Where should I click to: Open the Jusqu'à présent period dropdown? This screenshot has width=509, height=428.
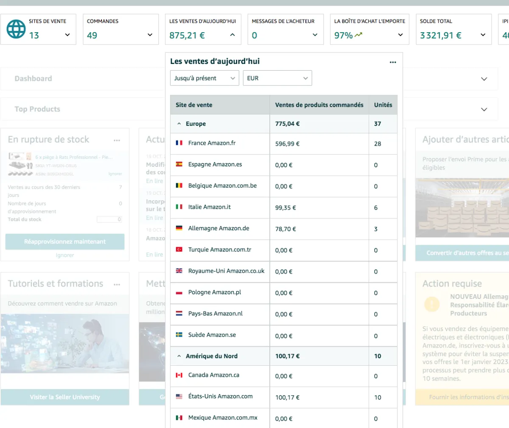(x=204, y=78)
